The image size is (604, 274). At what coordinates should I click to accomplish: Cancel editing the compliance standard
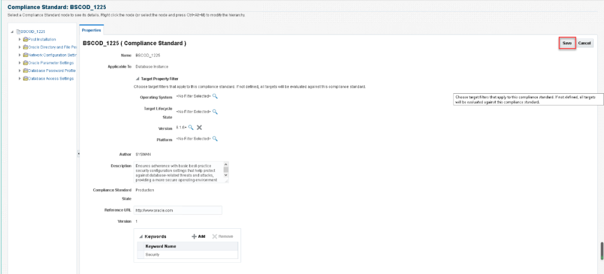click(x=584, y=43)
